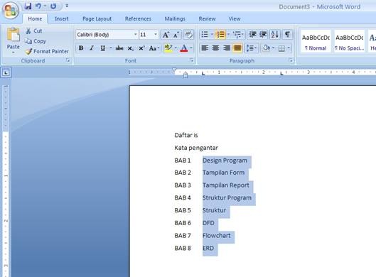Image resolution: width=376 pixels, height=277 pixels.
Task: Click the Sort A-Z icon
Action: (275, 35)
